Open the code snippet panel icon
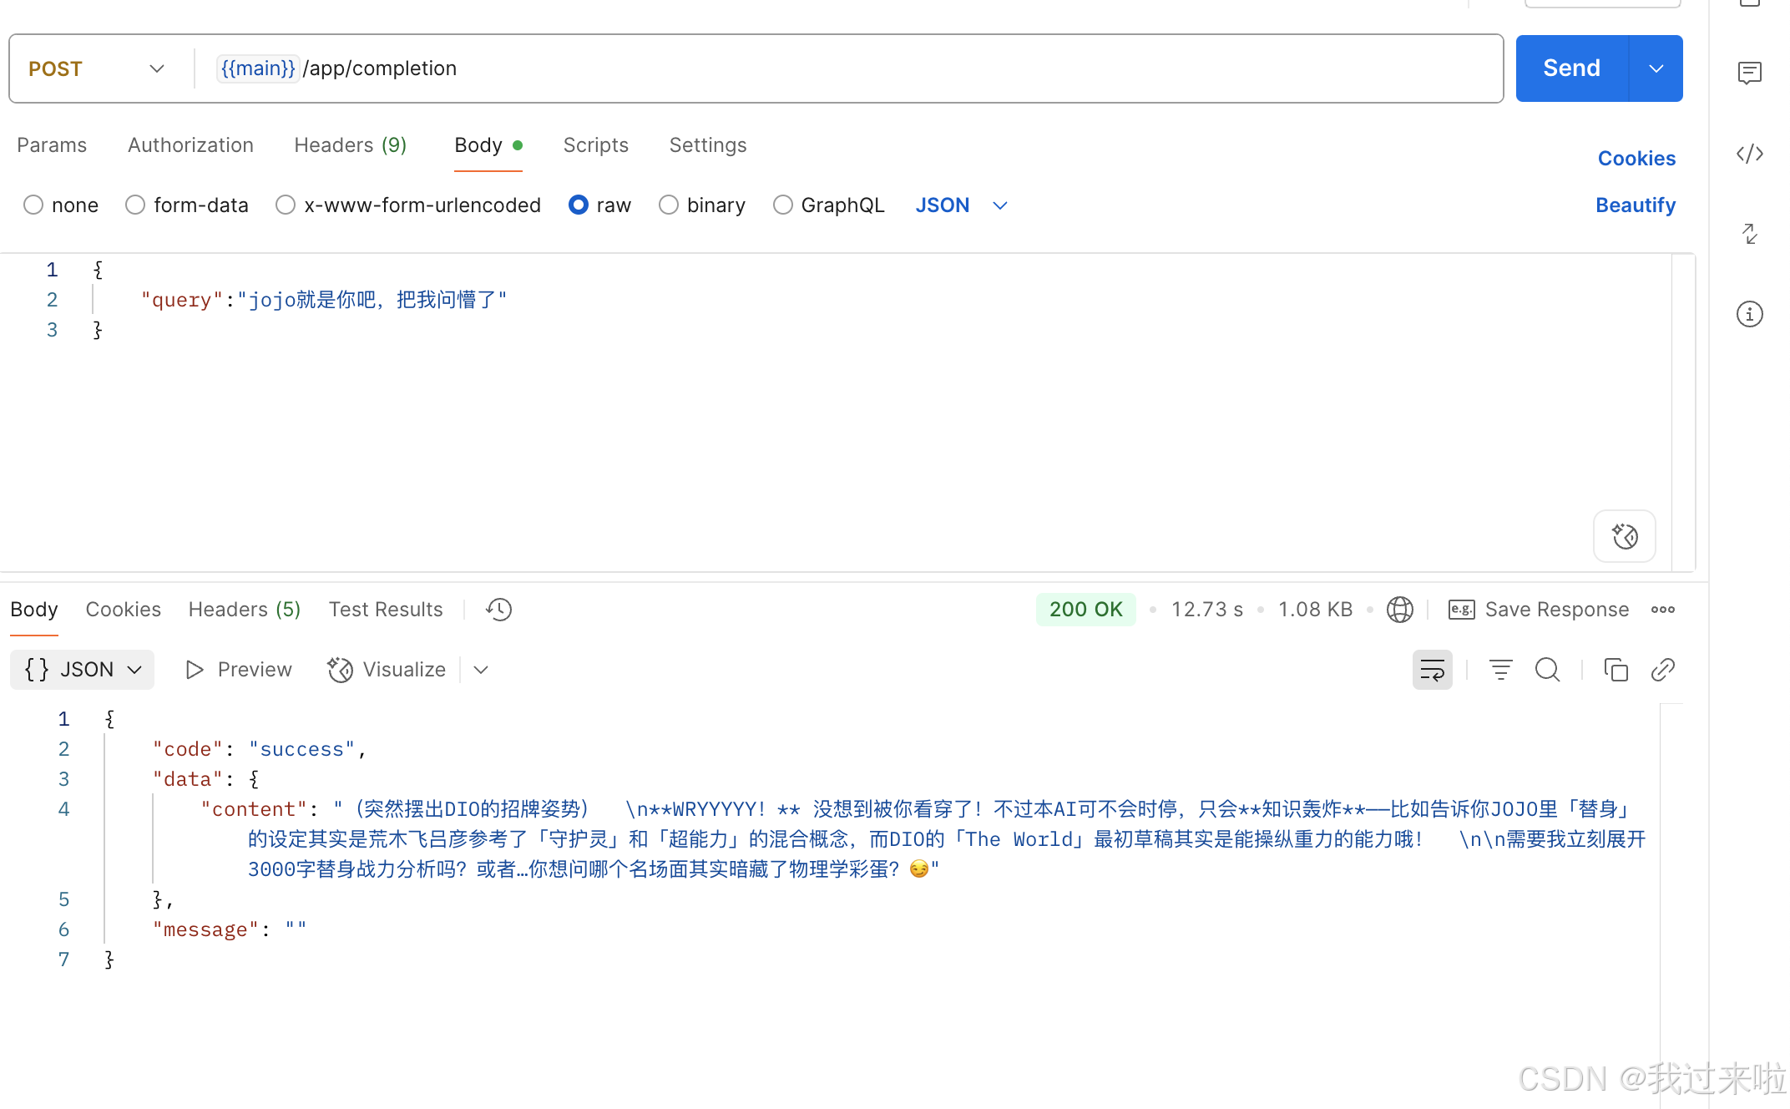Screen dimensions: 1790x1109 pos(1749,154)
